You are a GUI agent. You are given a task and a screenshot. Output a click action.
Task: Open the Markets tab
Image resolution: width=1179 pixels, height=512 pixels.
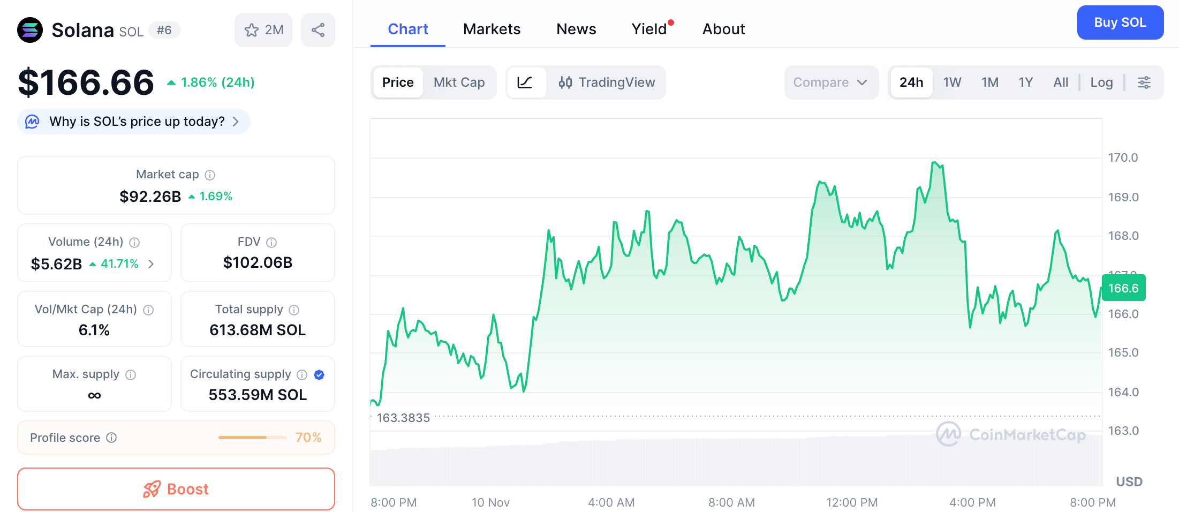click(x=492, y=29)
